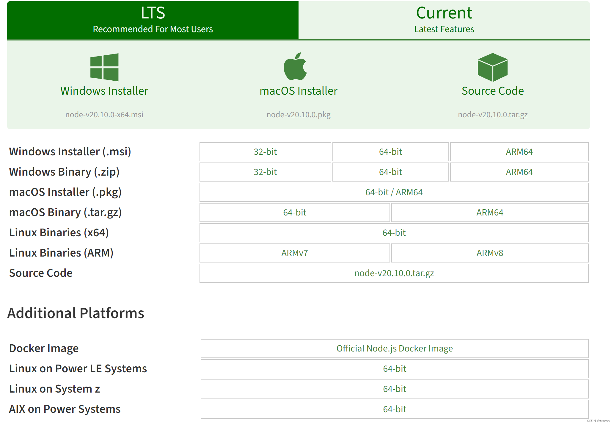Open the Windows Installer heading link

(x=104, y=91)
